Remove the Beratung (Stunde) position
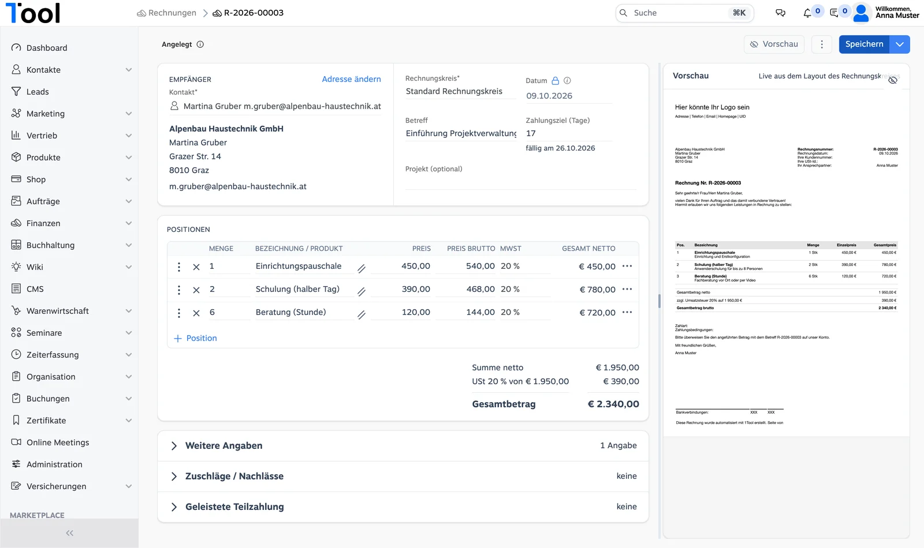Screen dimensions: 924x548 click(196, 313)
